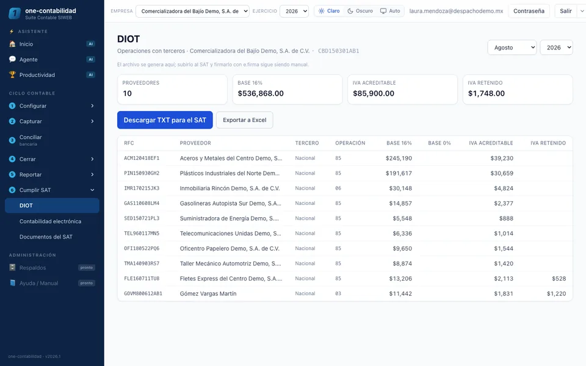The width and height of the screenshot is (586, 366).
Task: Open Contabilidad electrónica menu item
Action: coord(52,221)
